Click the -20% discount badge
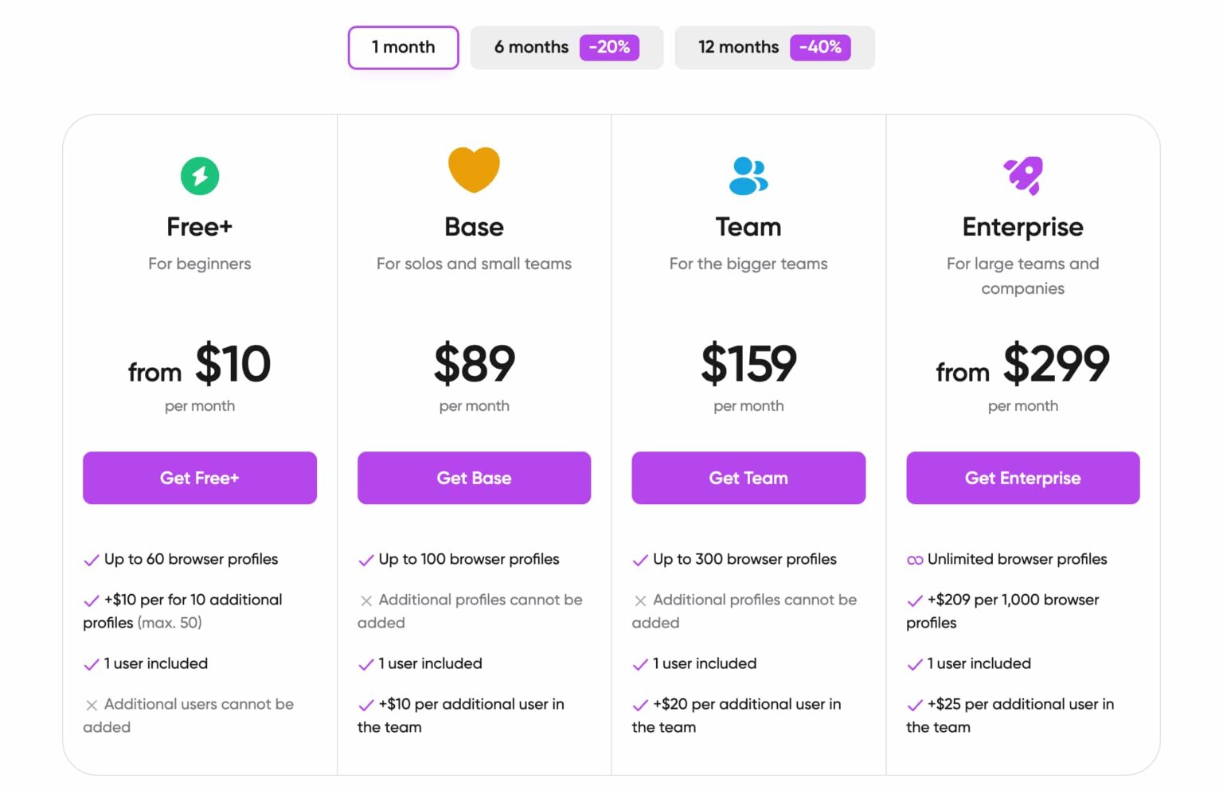This screenshot has height=790, width=1223. (609, 47)
